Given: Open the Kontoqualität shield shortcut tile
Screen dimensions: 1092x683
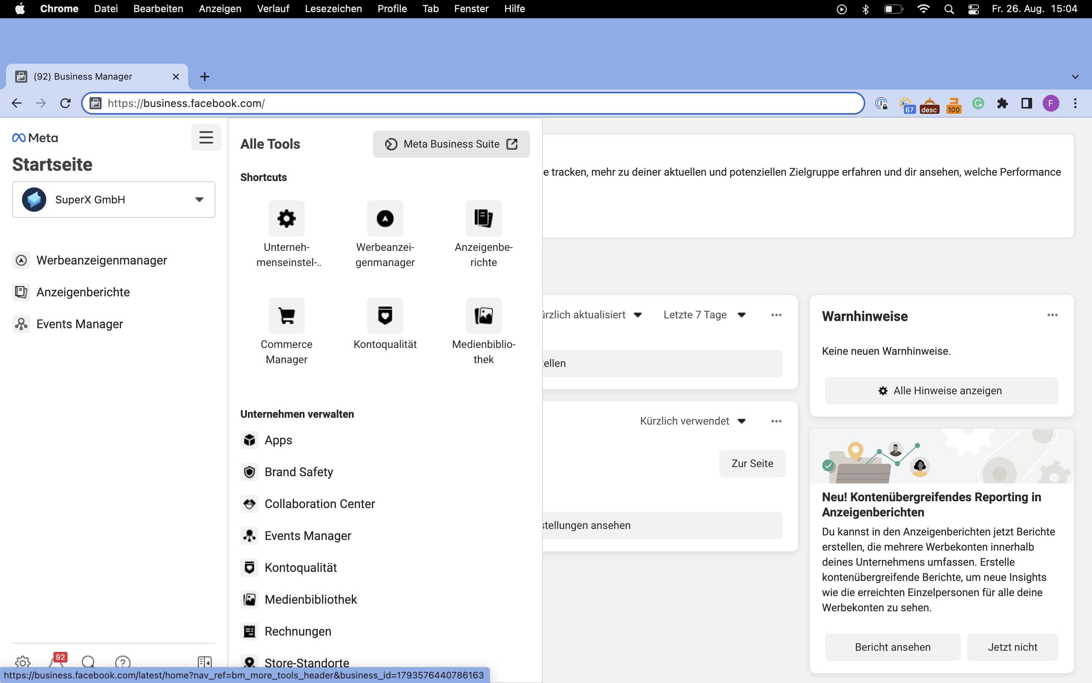Looking at the screenshot, I should [x=385, y=315].
